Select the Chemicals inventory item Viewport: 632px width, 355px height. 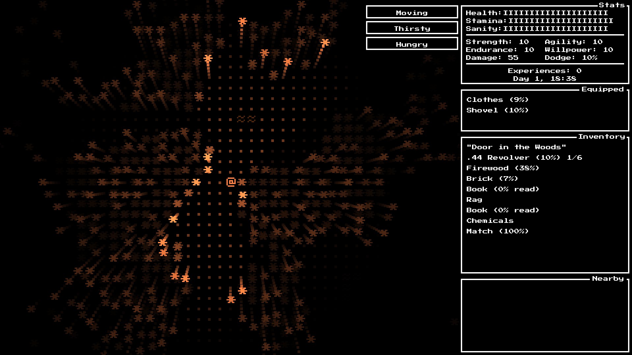tap(489, 221)
